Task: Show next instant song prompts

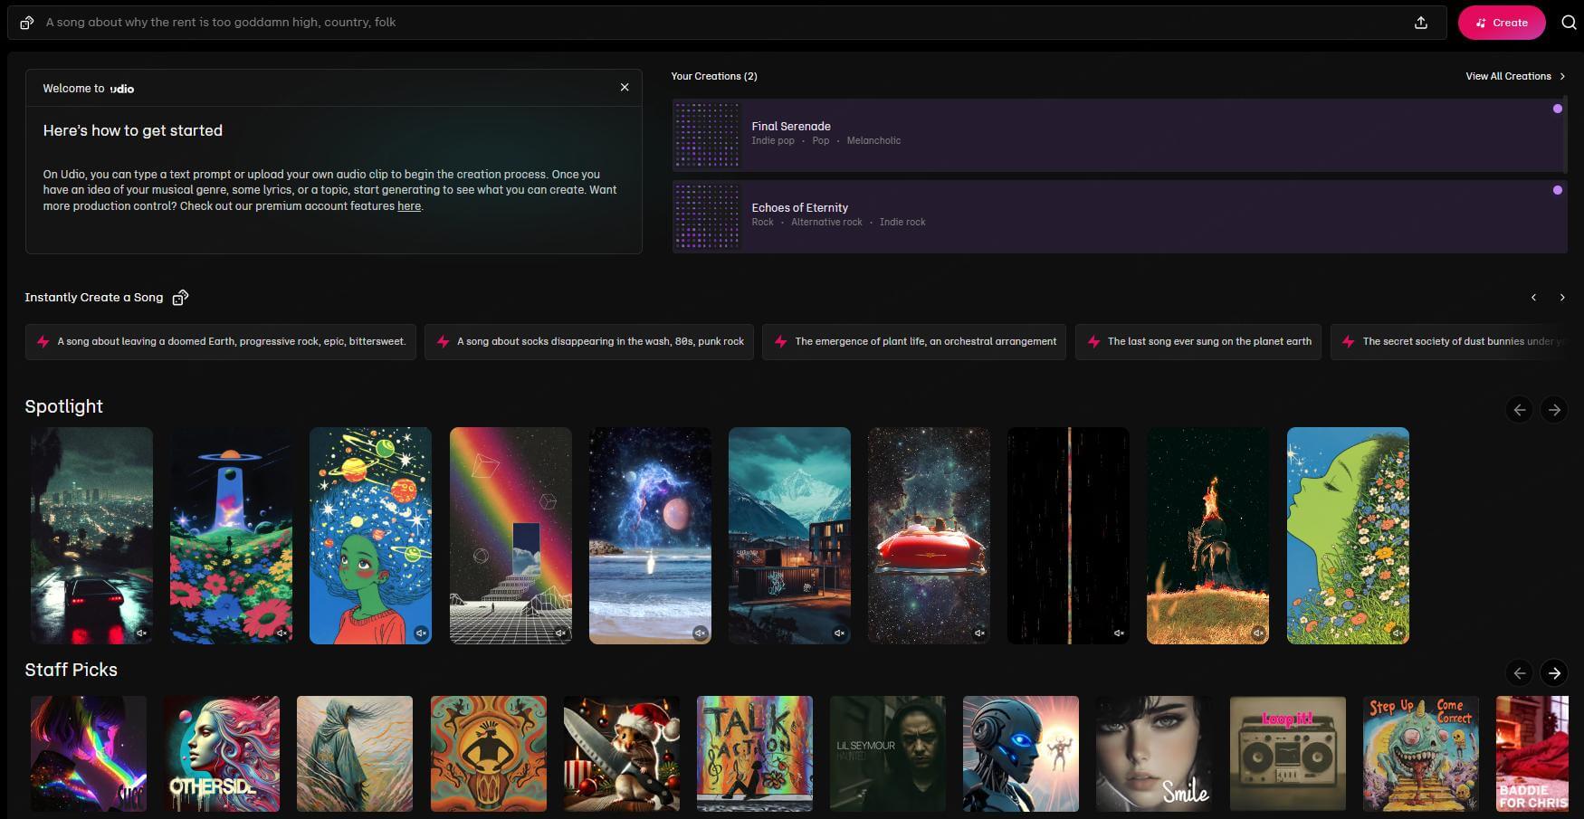Action: (x=1562, y=298)
